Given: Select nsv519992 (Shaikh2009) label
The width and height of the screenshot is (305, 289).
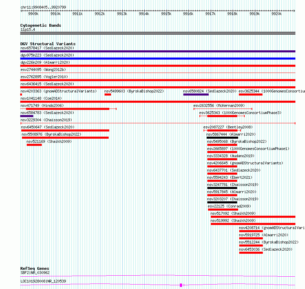Looking at the screenshot, I should click(x=233, y=221).
